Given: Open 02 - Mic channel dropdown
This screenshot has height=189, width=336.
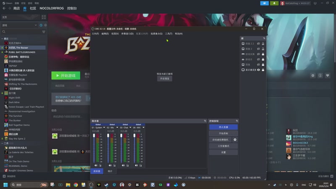Looking at the screenshot, I should (x=117, y=128).
